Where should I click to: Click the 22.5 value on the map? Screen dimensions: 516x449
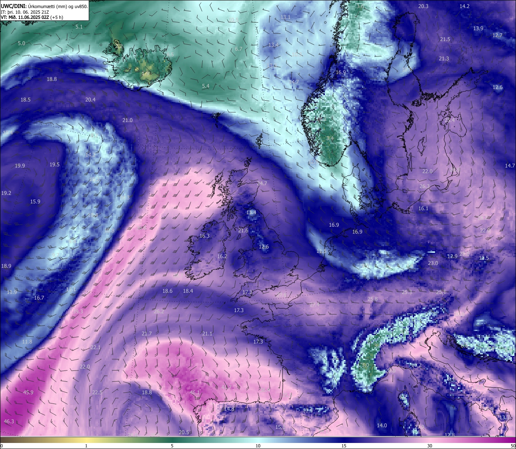[x=97, y=393]
